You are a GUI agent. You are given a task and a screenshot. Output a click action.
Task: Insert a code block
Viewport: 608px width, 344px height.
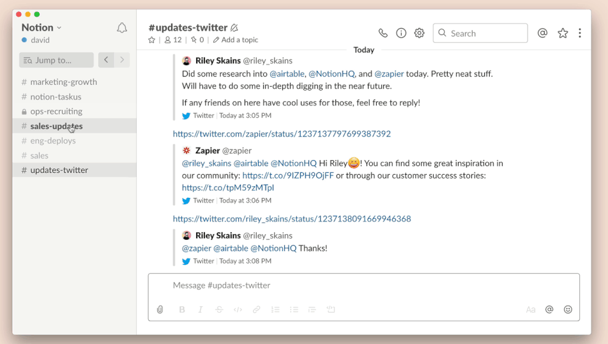pos(331,310)
